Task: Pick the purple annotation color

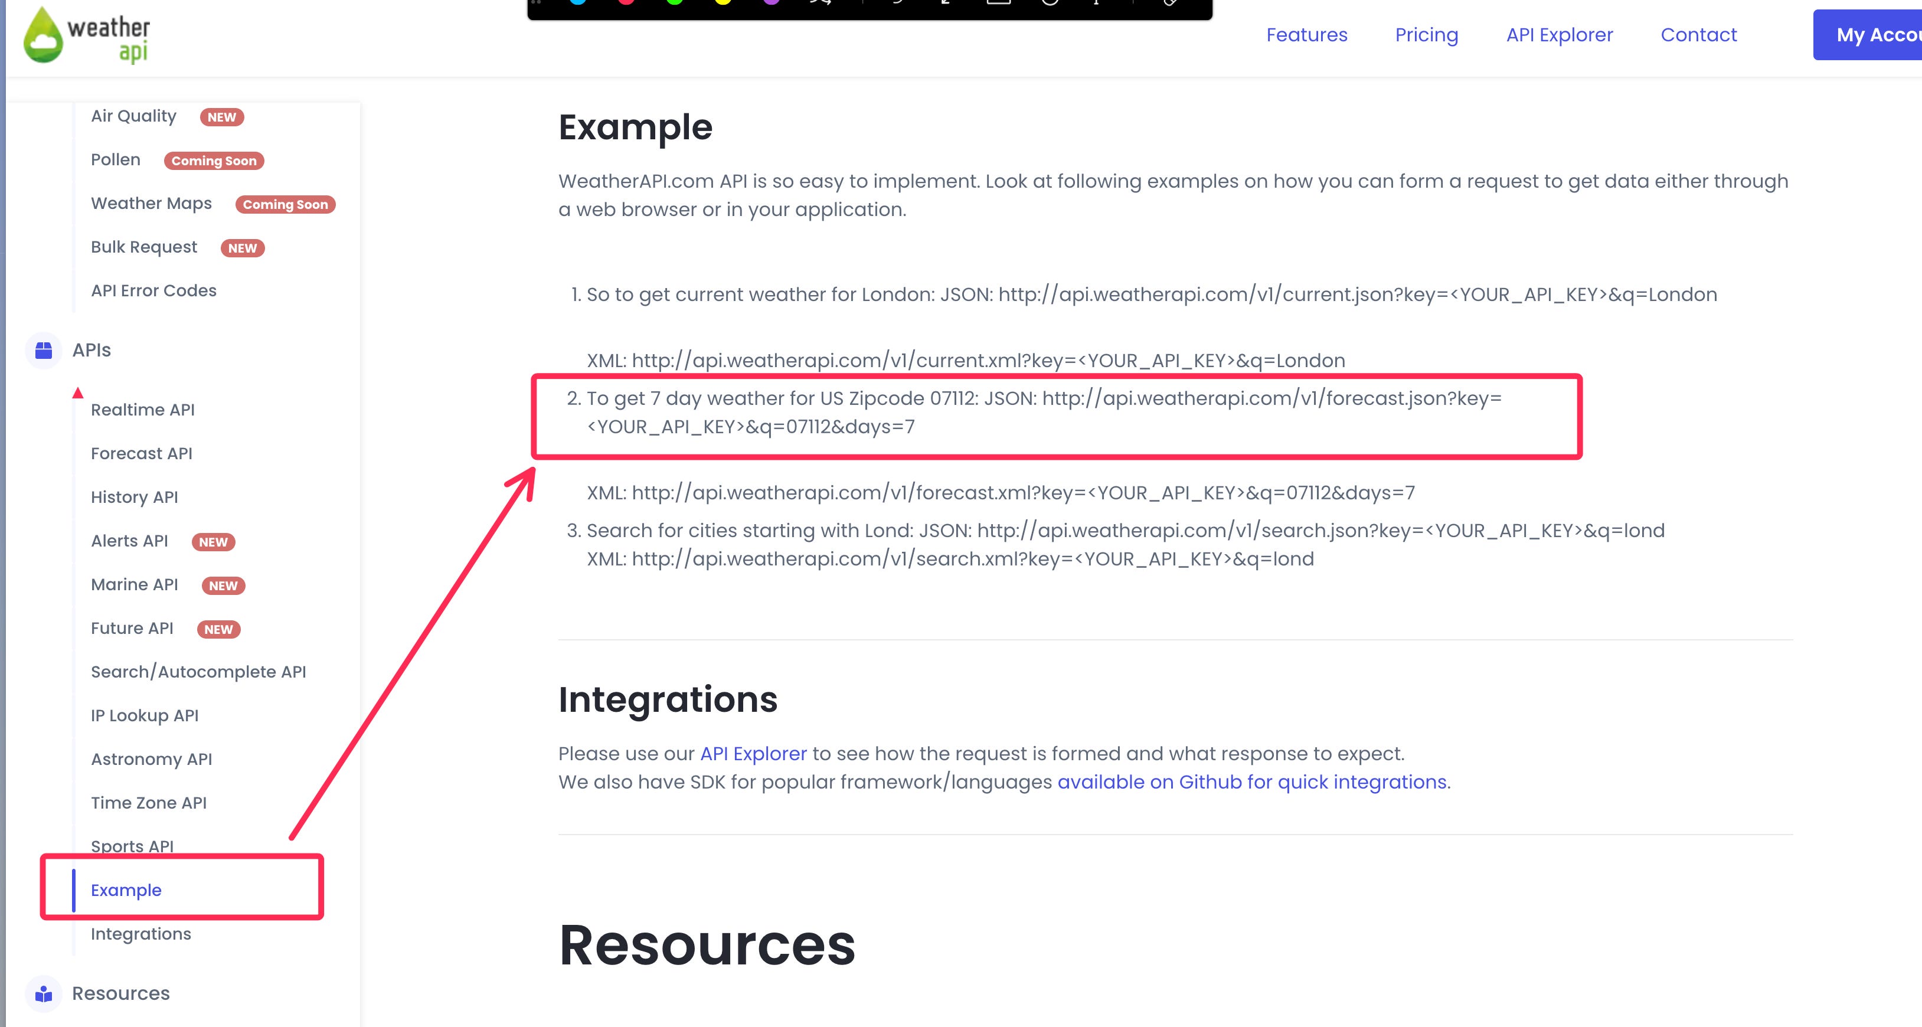Action: pos(771,3)
